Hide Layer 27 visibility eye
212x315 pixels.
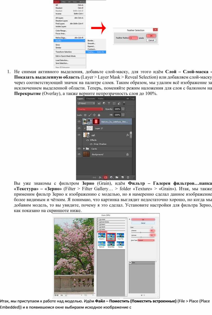[x=79, y=128]
